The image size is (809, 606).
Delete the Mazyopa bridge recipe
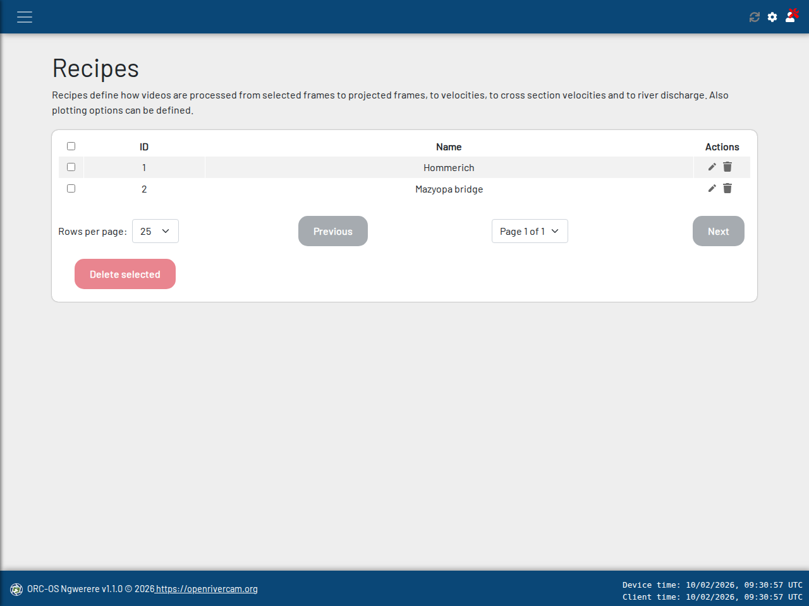point(727,188)
